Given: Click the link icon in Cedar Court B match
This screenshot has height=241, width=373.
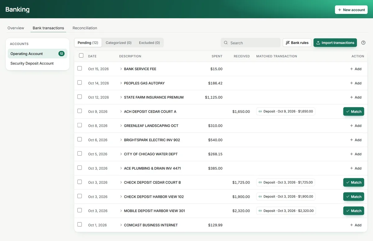Looking at the screenshot, I should click(260, 182).
